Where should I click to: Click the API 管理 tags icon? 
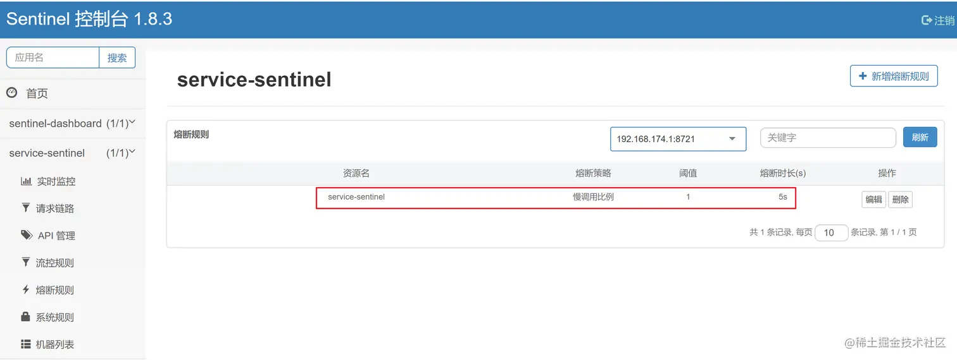(27, 235)
